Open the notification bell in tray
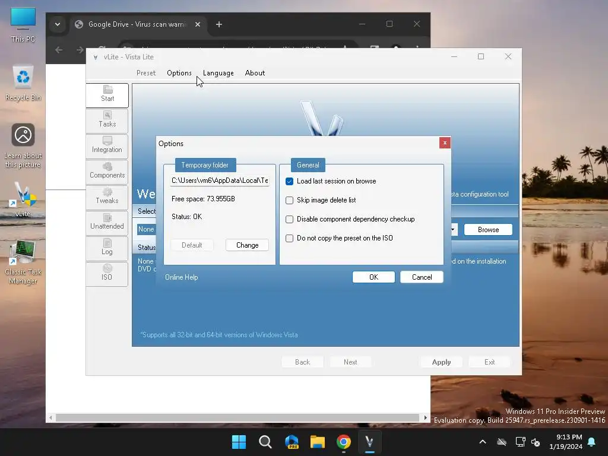 pos(592,442)
